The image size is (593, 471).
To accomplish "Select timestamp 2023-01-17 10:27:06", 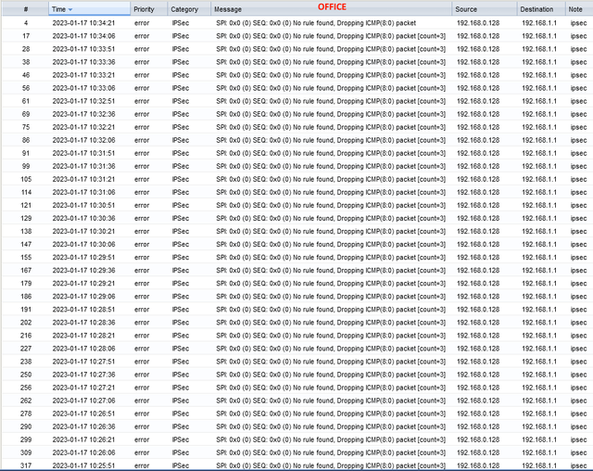I will (x=83, y=401).
